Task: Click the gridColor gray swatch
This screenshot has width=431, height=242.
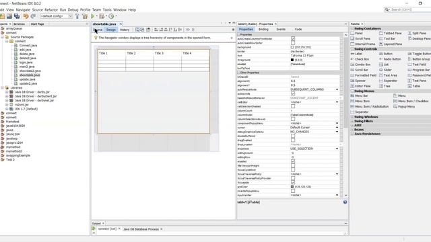Action: click(292, 187)
